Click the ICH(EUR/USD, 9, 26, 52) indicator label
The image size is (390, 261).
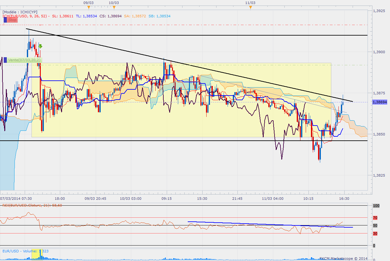point(26,16)
